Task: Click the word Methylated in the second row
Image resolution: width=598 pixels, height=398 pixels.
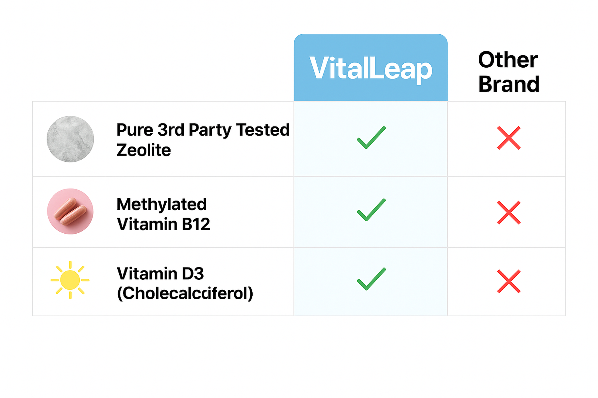Action: coord(161,204)
